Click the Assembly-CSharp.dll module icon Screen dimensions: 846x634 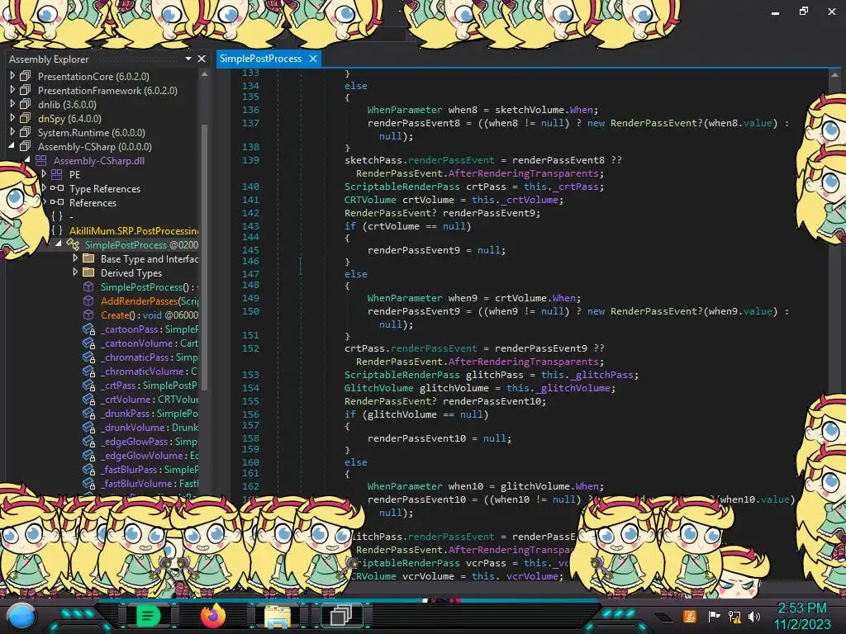tap(41, 160)
